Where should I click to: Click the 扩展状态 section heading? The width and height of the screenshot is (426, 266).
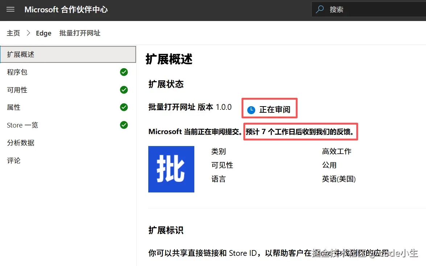[x=166, y=84]
